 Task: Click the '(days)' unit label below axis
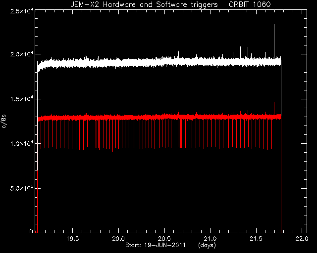point(207,245)
